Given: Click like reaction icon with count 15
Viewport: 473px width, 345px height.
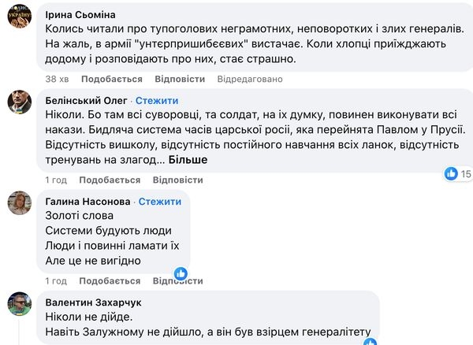Looking at the screenshot, I should (452, 173).
